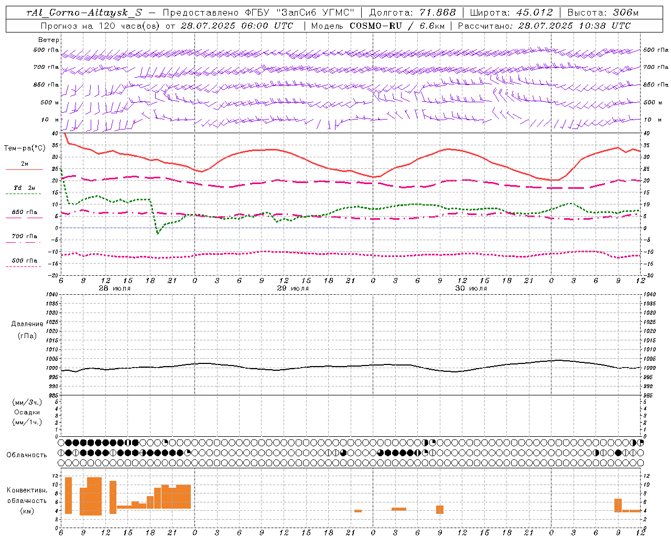
Task: Click the '28 июля' date label
Action: (115, 288)
